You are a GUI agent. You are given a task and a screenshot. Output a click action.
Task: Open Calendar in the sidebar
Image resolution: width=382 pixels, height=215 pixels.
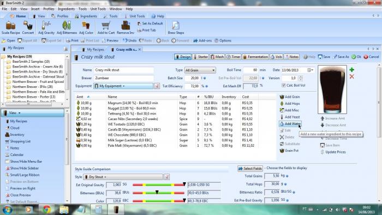[14, 154]
